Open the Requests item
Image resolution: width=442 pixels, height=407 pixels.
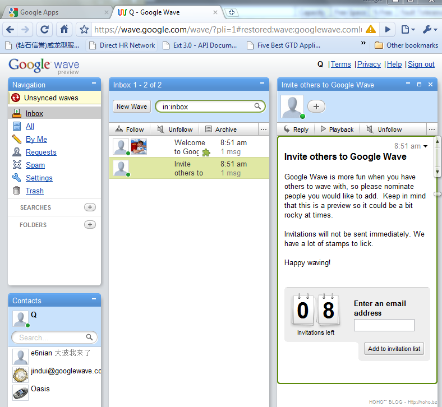[41, 152]
